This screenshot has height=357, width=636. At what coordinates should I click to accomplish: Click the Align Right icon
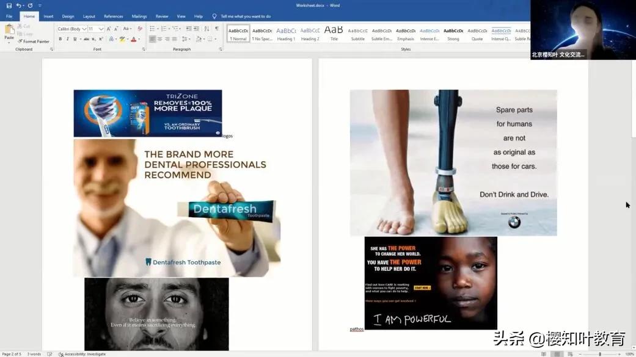(167, 39)
